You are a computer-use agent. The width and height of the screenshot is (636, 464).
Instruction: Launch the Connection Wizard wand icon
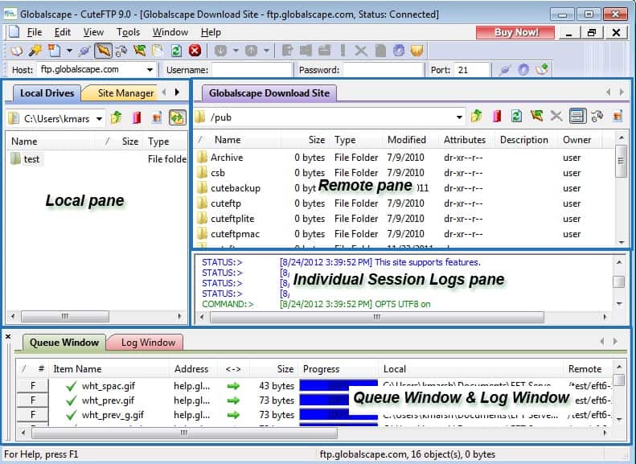pyautogui.click(x=35, y=51)
